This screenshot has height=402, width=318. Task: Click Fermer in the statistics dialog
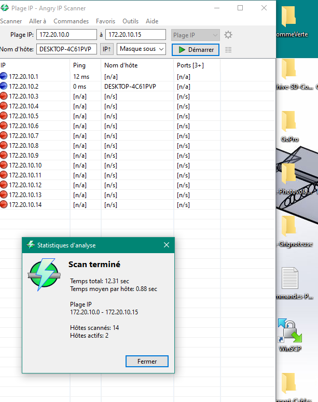pyautogui.click(x=147, y=361)
